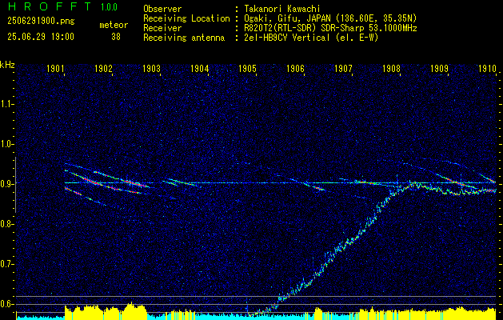Click the 1.0 frequency axis label
Image resolution: width=503 pixels, height=320 pixels.
tap(6, 144)
